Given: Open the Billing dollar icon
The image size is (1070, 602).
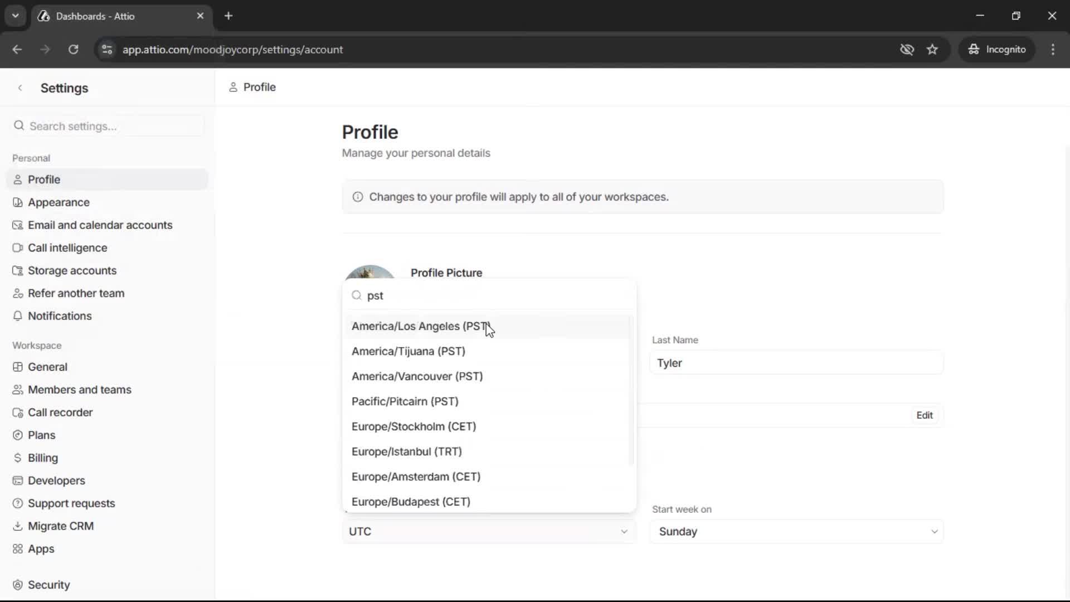Looking at the screenshot, I should (18, 458).
